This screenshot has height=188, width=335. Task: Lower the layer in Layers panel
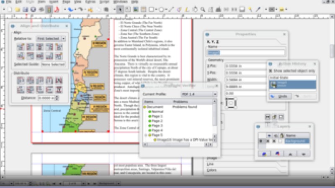[x=304, y=154]
